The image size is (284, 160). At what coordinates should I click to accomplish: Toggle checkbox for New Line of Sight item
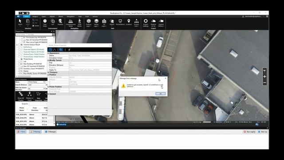click(x=22, y=42)
